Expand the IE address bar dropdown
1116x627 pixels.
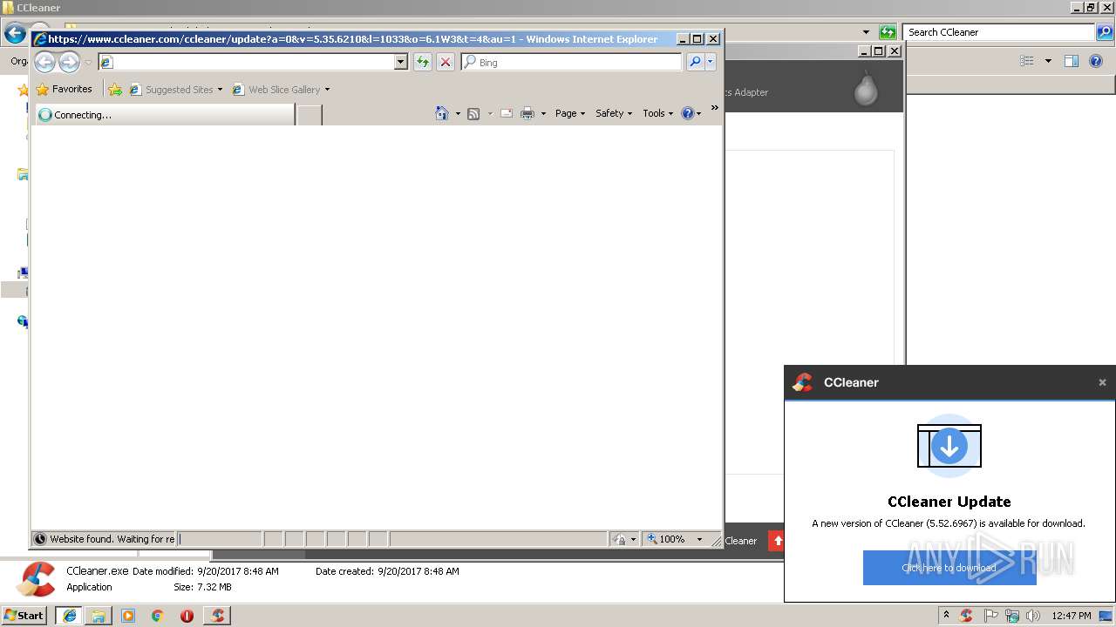401,62
